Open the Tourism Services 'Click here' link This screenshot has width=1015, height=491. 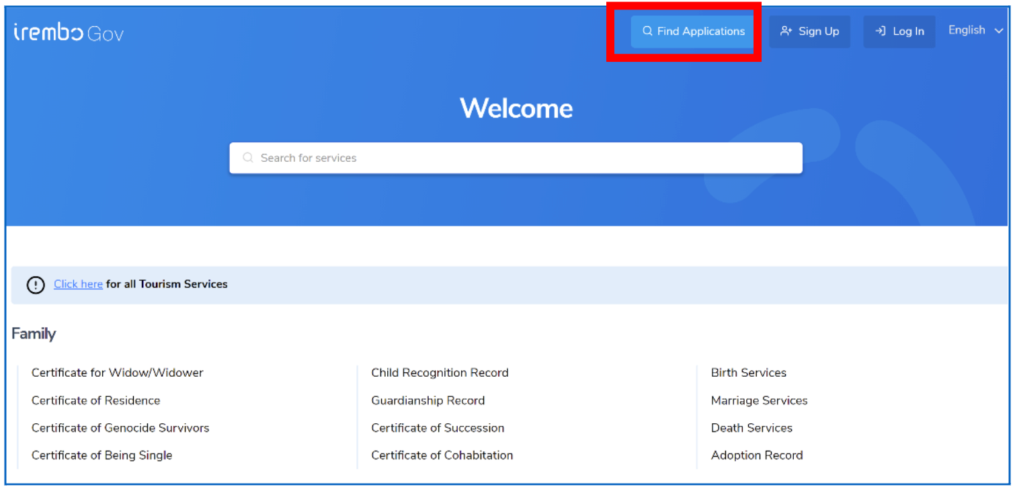(x=78, y=284)
